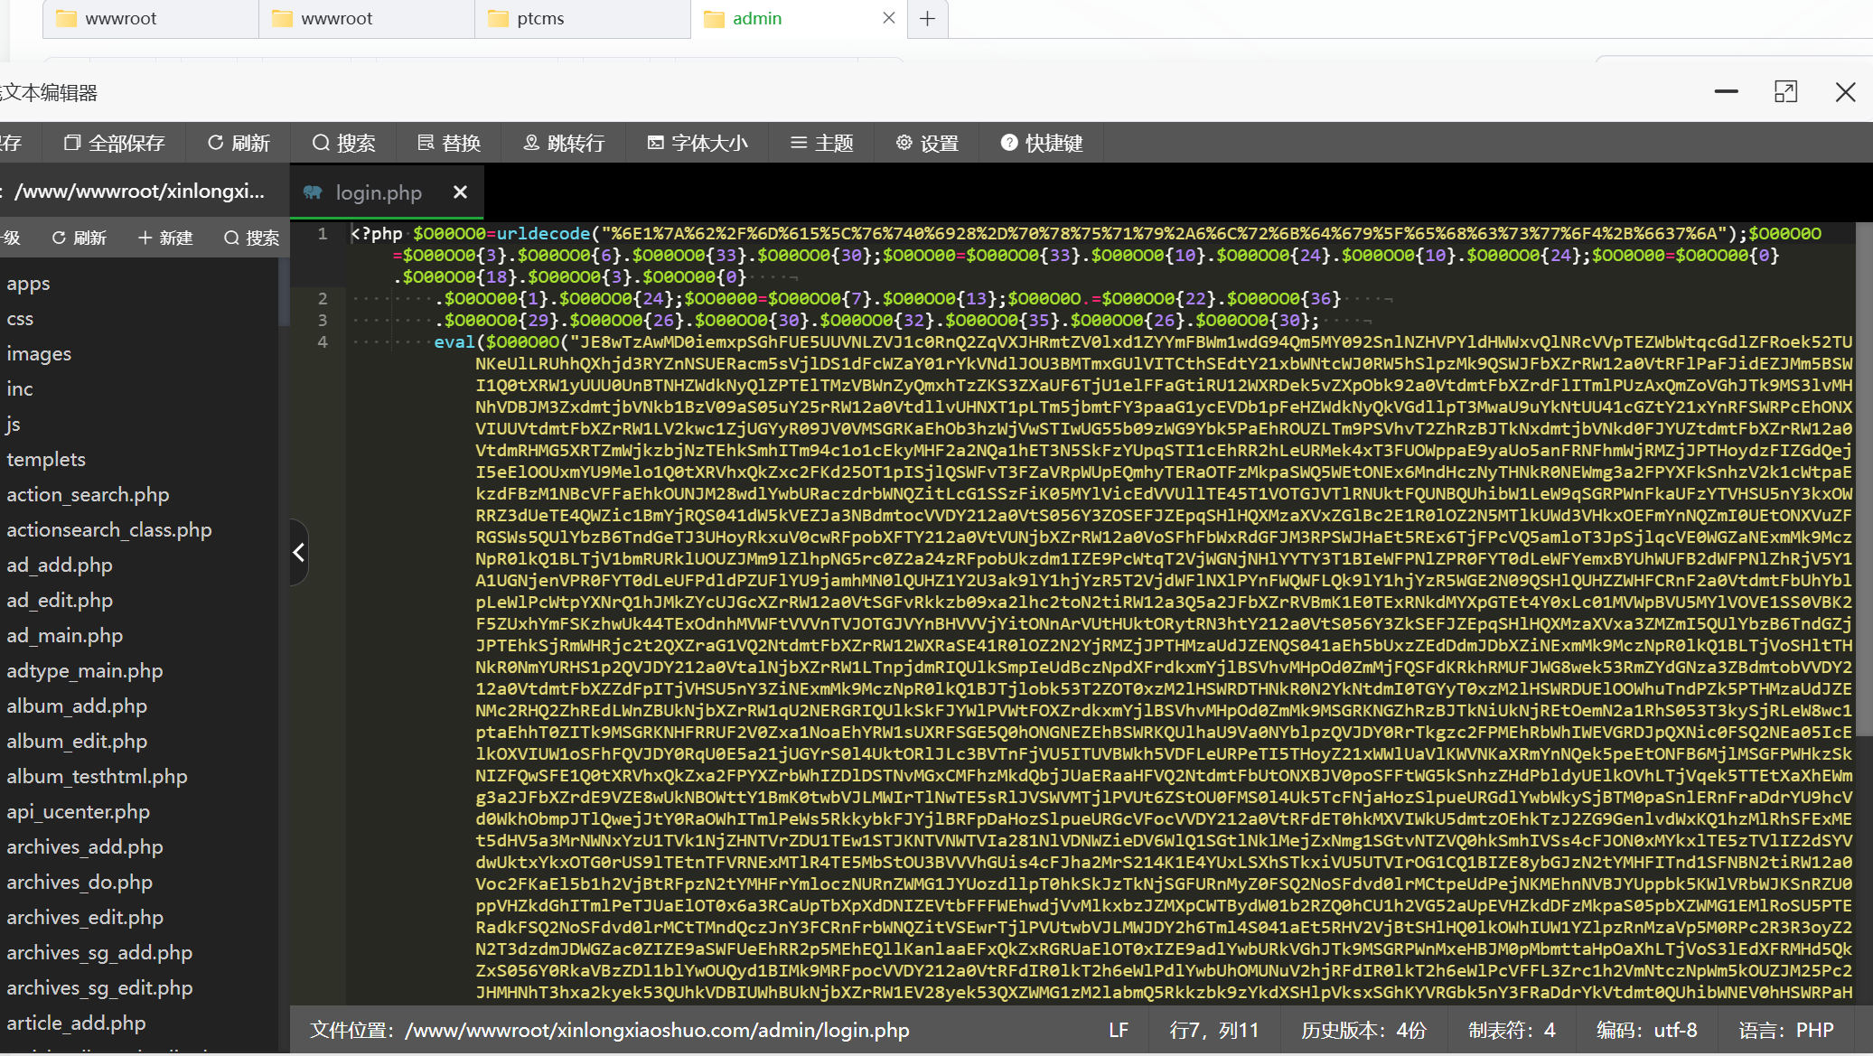Close the login.php editor tab
This screenshot has width=1873, height=1056.
(460, 192)
